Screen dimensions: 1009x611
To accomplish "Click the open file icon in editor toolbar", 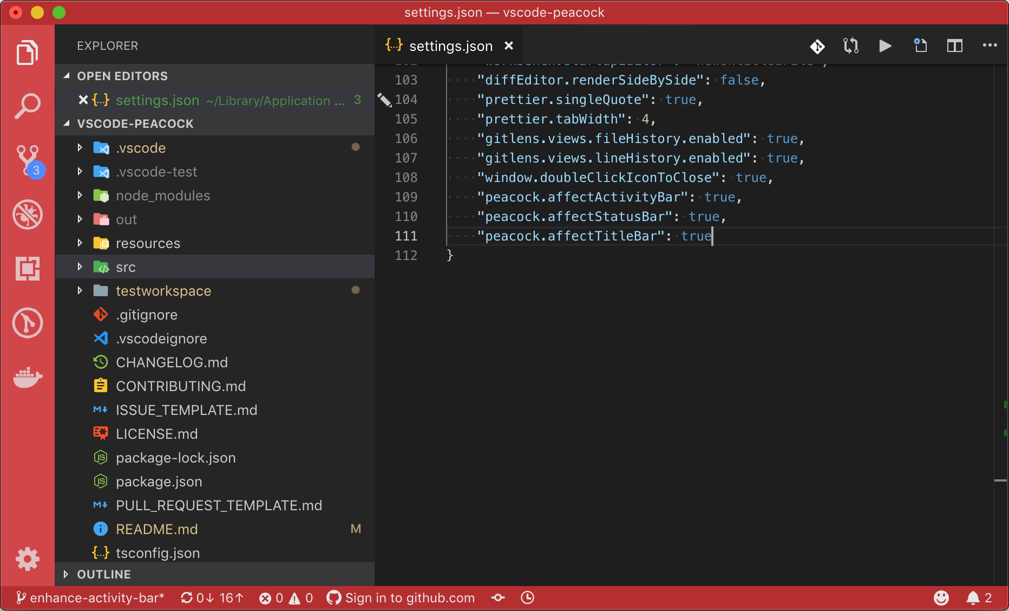I will click(x=920, y=45).
